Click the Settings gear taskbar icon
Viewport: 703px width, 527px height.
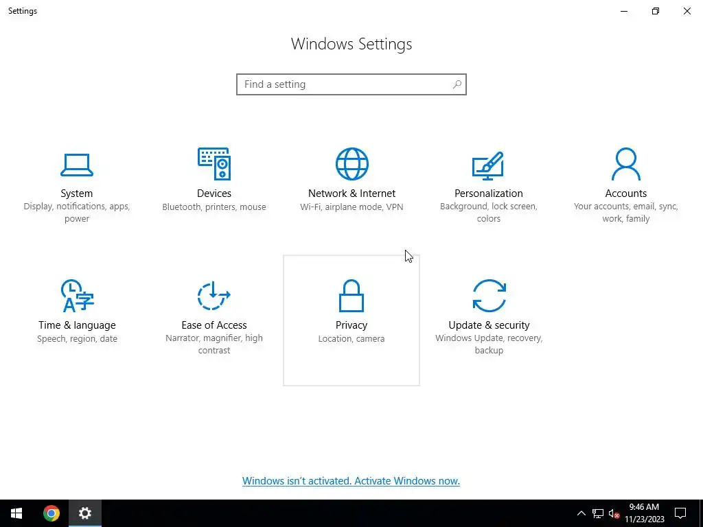pos(84,513)
